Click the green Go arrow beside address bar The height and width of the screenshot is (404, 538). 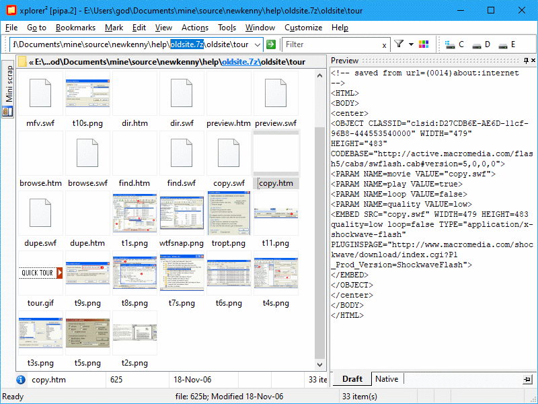click(271, 44)
